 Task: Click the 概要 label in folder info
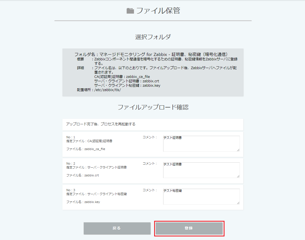(x=80, y=59)
